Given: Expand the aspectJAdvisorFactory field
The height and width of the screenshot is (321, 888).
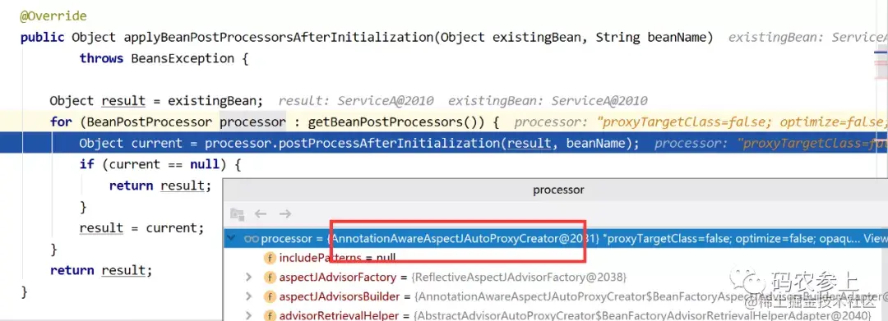Looking at the screenshot, I should pyautogui.click(x=248, y=277).
